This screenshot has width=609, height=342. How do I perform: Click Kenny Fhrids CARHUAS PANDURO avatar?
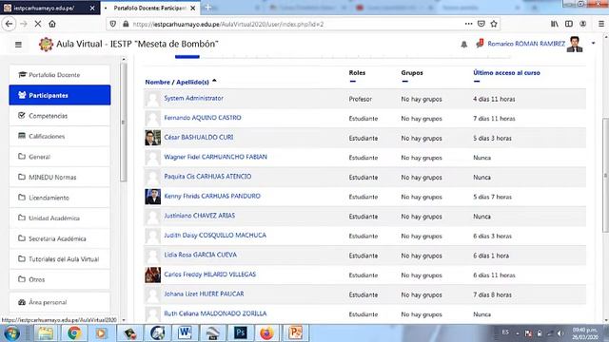tap(152, 197)
